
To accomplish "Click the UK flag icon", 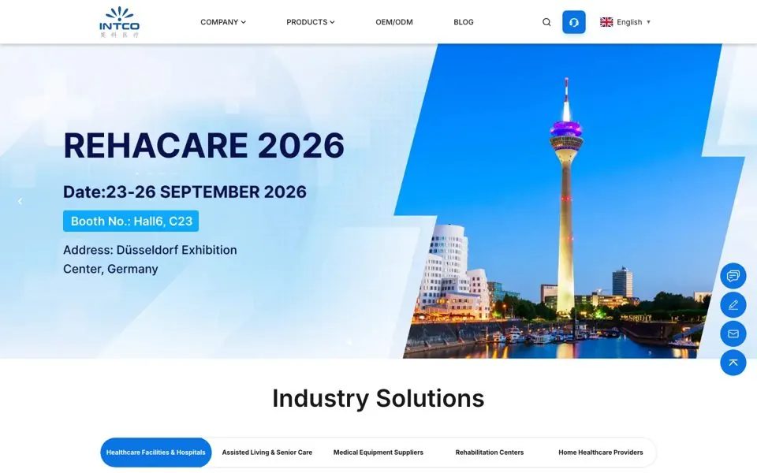I will click(606, 22).
